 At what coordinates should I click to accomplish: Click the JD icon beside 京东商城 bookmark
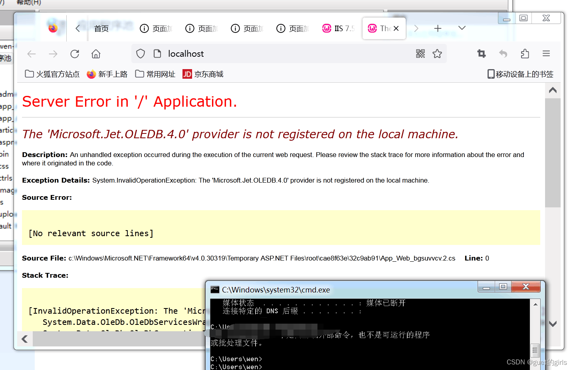coord(186,74)
